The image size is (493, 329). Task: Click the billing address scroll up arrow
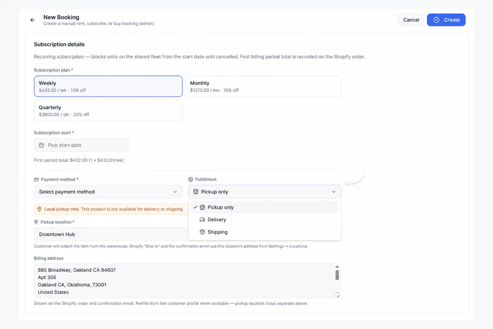pos(337,267)
